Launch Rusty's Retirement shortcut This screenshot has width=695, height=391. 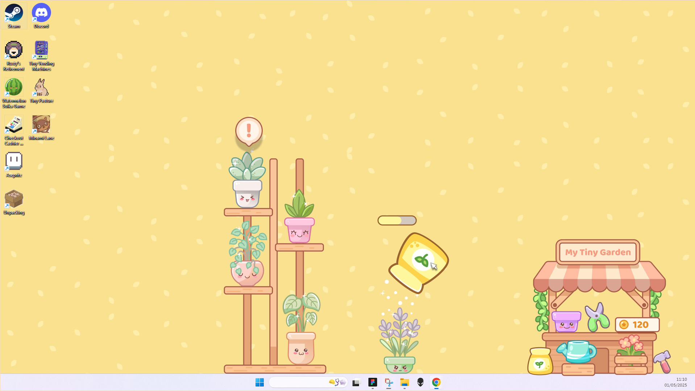tap(14, 56)
